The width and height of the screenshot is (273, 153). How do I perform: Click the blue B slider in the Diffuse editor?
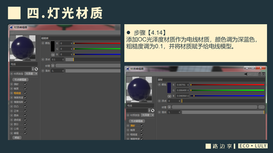click(227, 96)
